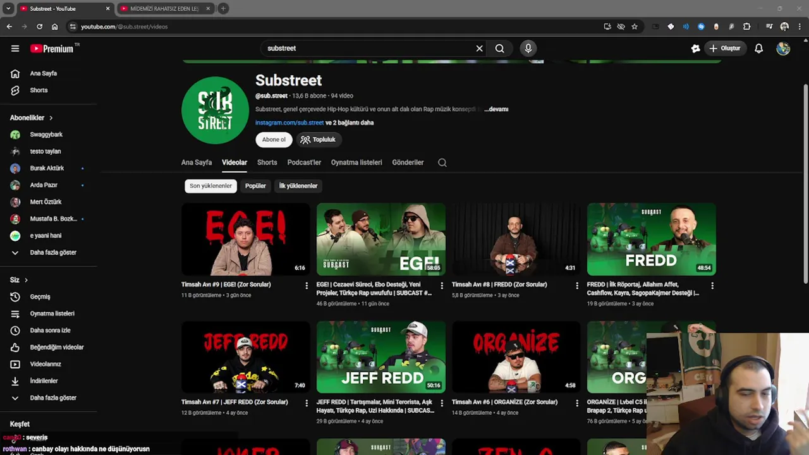809x455 pixels.
Task: Subscribe with the Abone ol button
Action: [x=274, y=140]
